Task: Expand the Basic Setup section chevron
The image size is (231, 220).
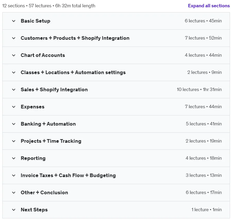Action: [14, 21]
